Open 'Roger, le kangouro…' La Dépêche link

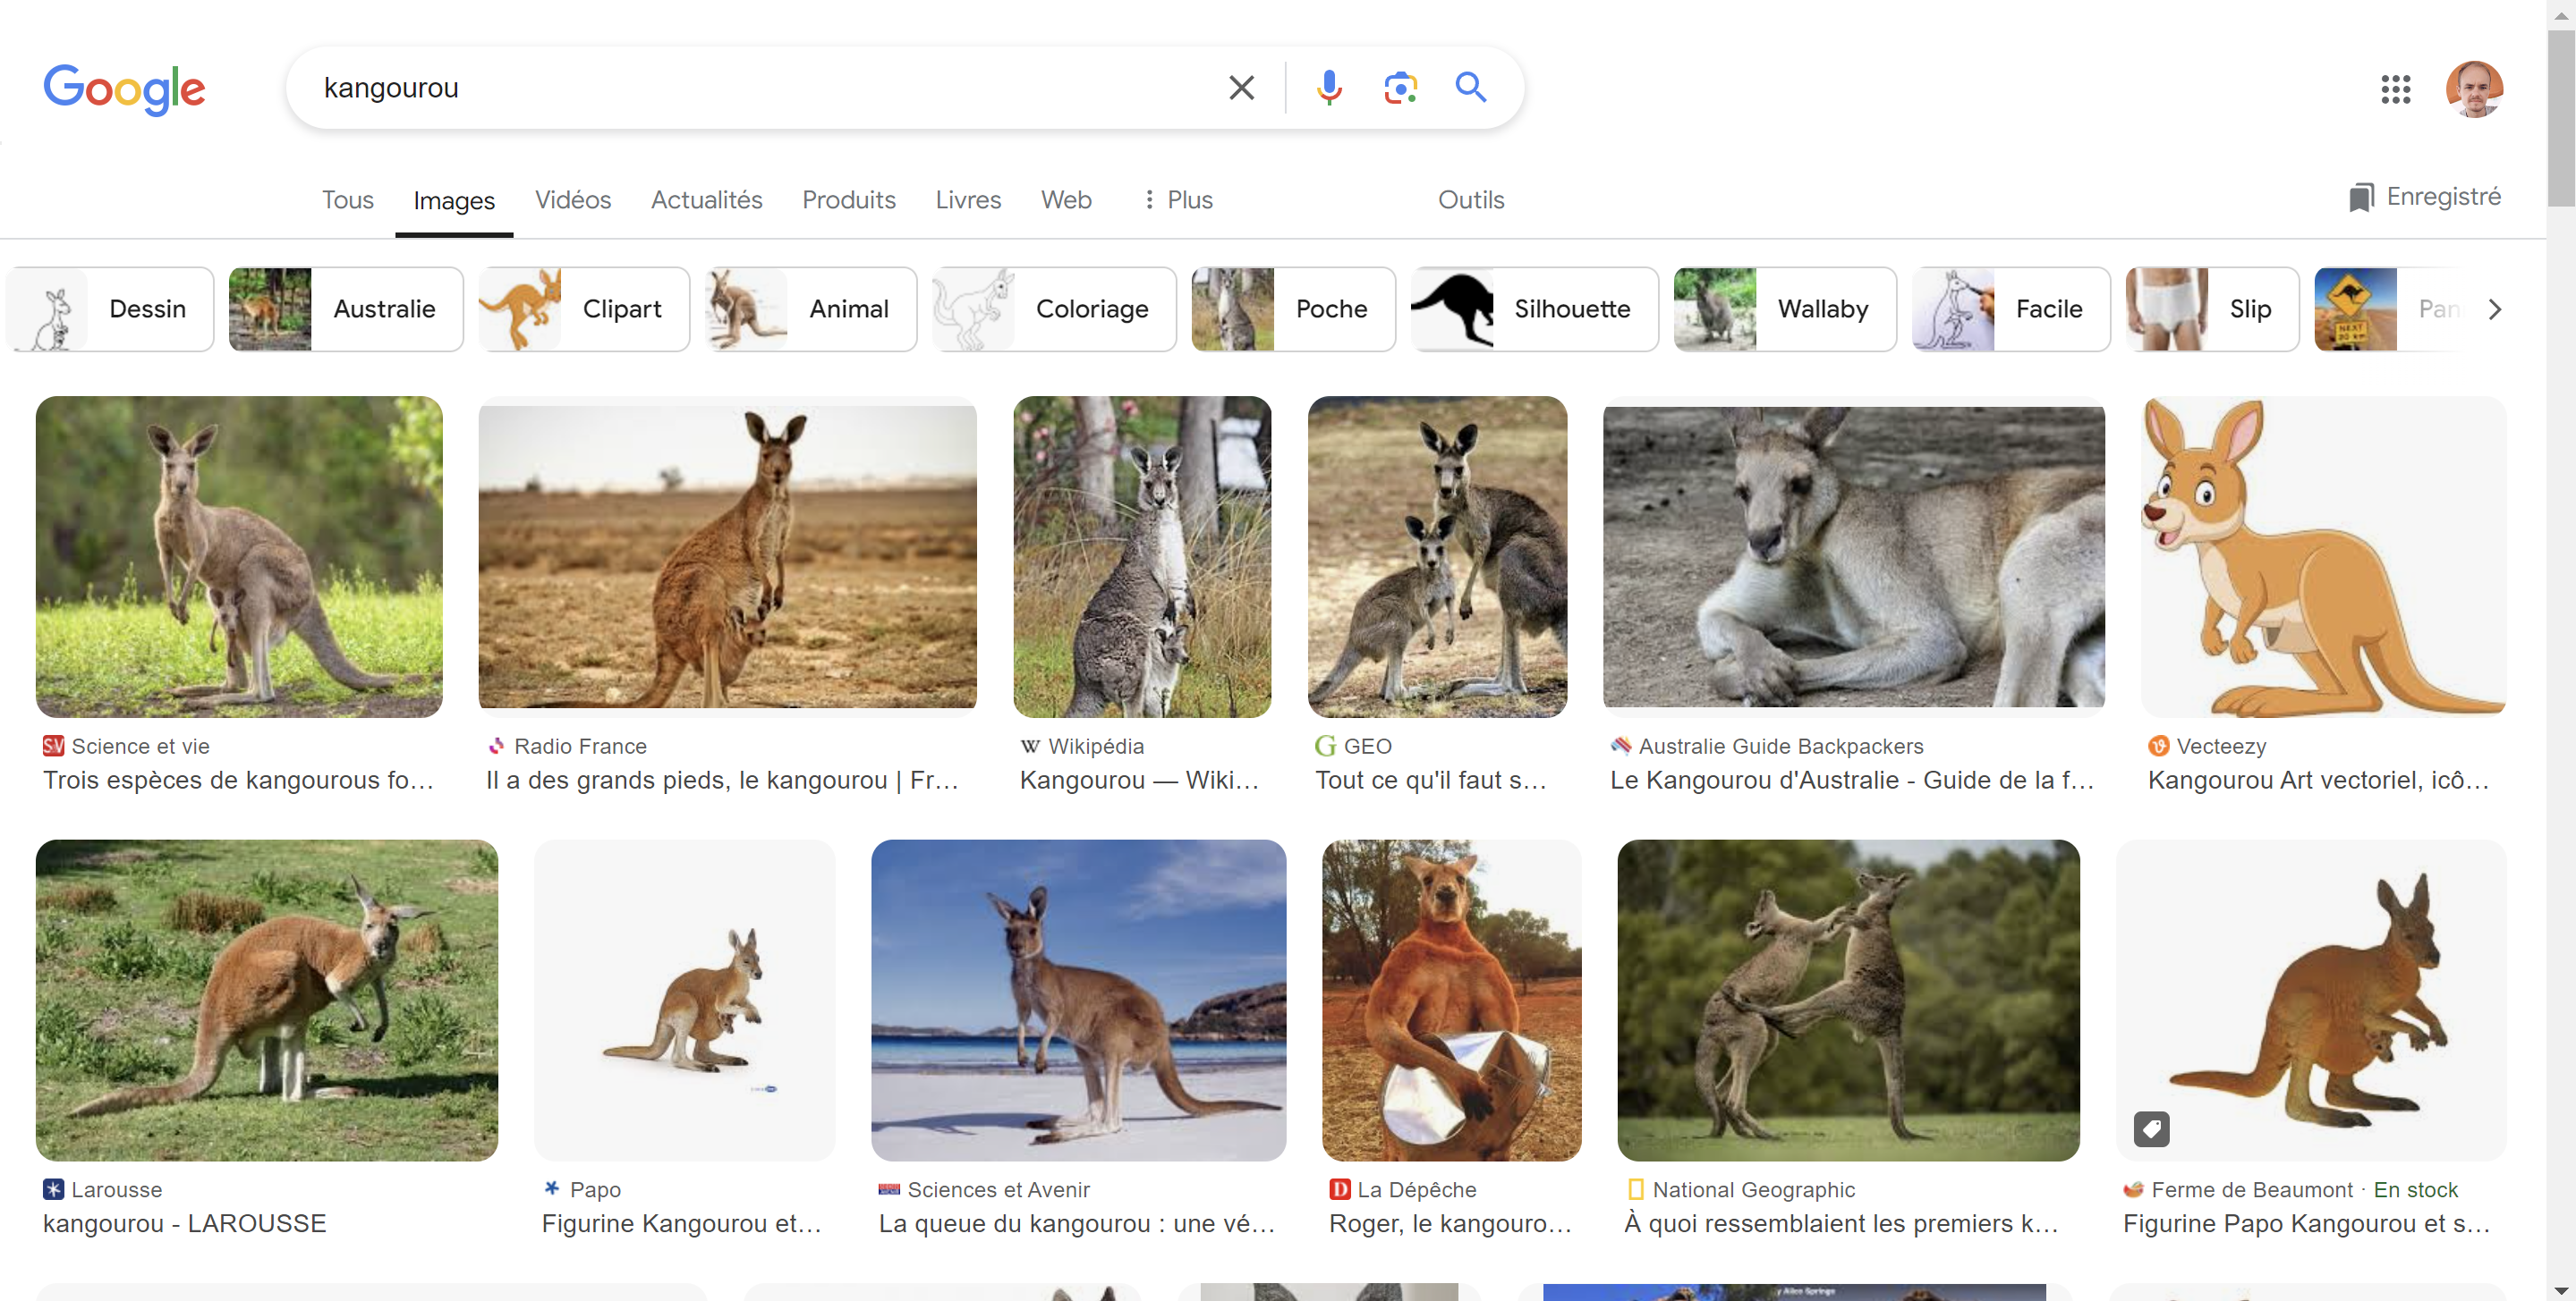tap(1449, 1223)
